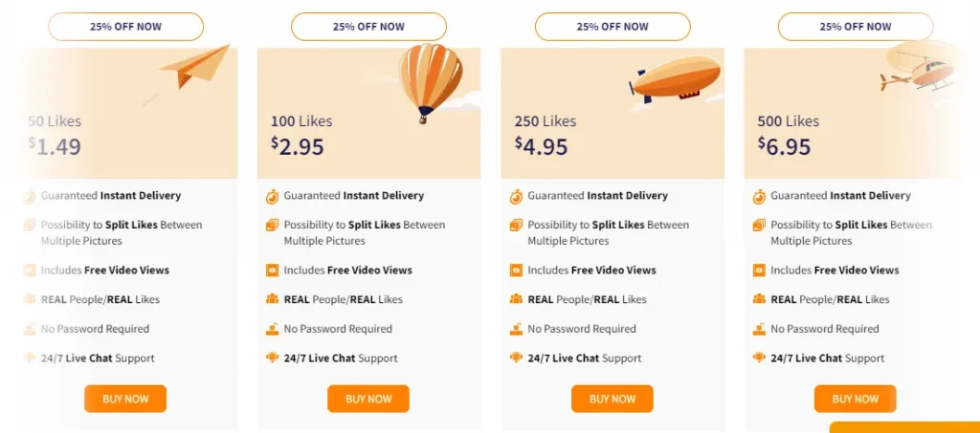Buy the 250 Likes package
The image size is (980, 433).
click(x=612, y=399)
